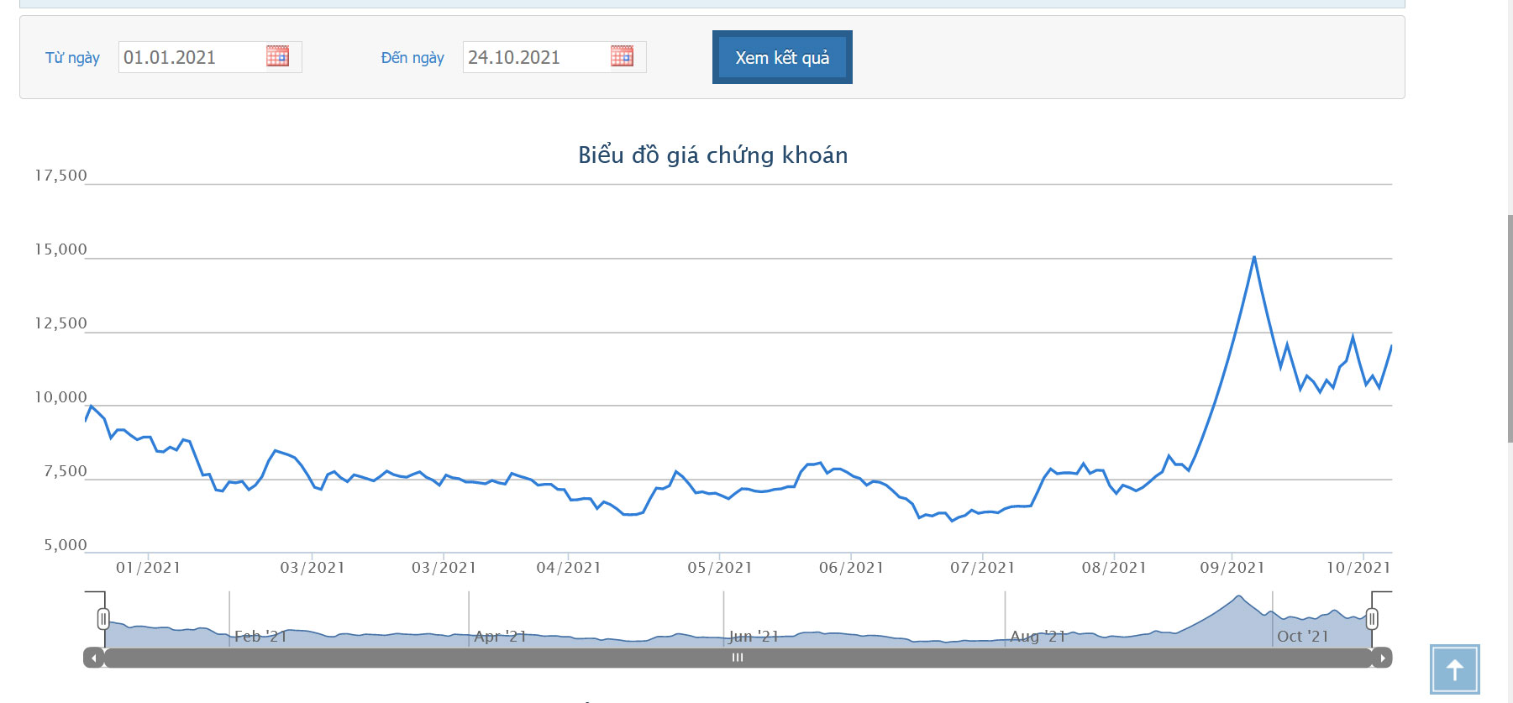Select Feb '21 in the navigator timeline
The height and width of the screenshot is (703, 1513).
click(x=260, y=637)
